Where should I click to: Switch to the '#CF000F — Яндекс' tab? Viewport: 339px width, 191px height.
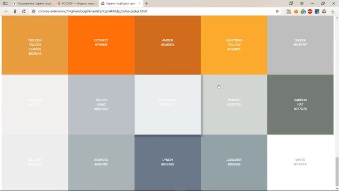pyautogui.click(x=76, y=4)
